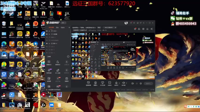This screenshot has height=112, width=200.
Task: Select the 图片 4 source row
Action: point(58,43)
